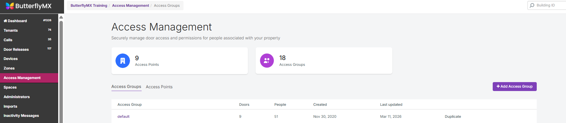Open Inactivity Messages in sidebar
The height and width of the screenshot is (123, 566).
click(21, 116)
